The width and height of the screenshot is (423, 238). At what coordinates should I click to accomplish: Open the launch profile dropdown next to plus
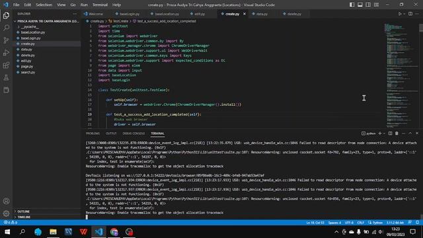click(385, 134)
